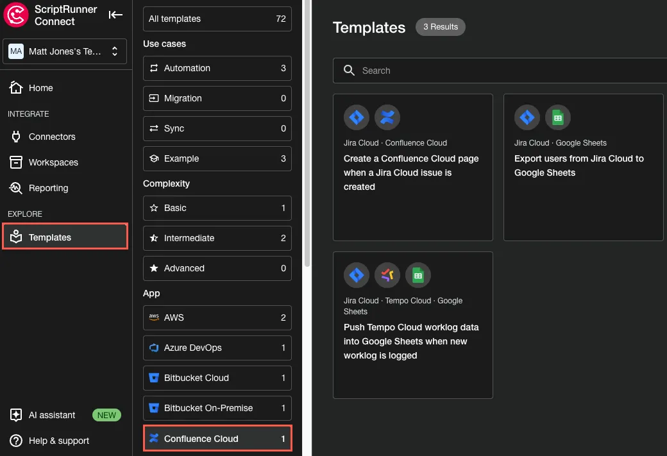
Task: Click the search magnifier icon
Action: [349, 71]
